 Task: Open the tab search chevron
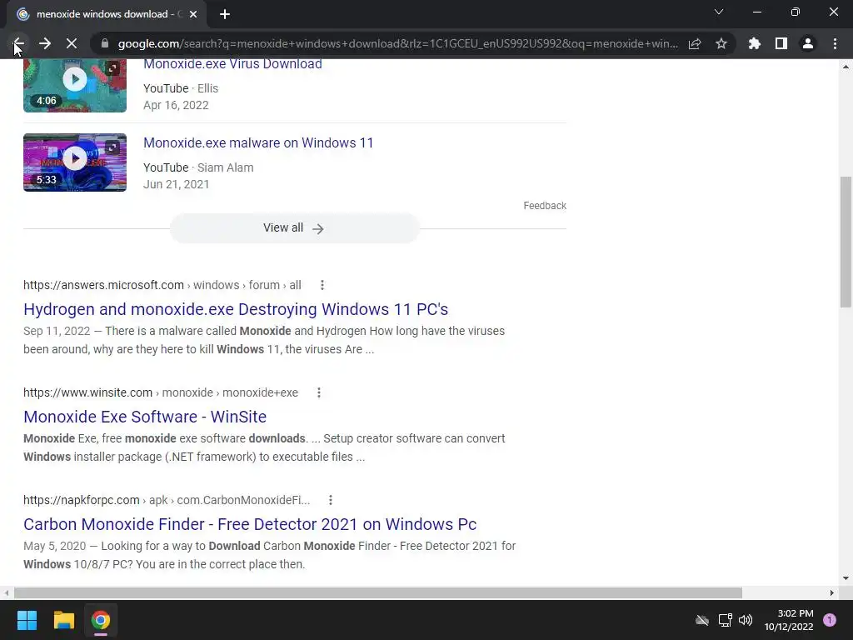click(719, 12)
